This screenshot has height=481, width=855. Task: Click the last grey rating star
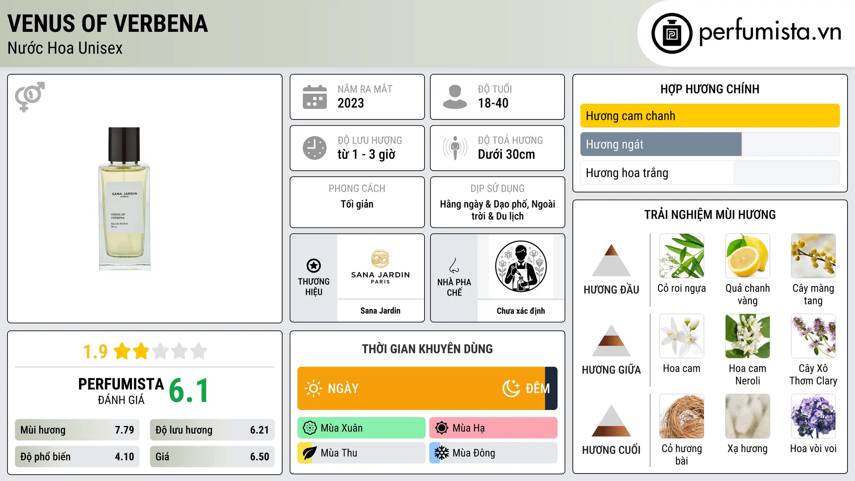[x=199, y=351]
